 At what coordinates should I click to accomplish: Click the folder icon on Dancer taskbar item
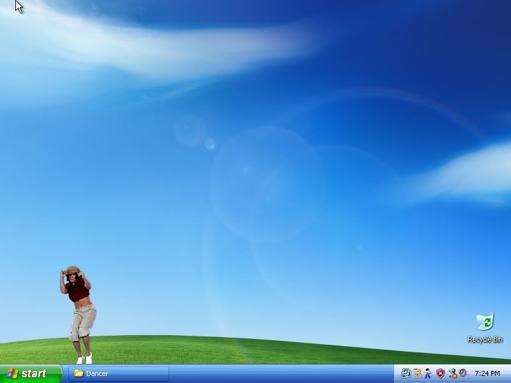pos(79,373)
